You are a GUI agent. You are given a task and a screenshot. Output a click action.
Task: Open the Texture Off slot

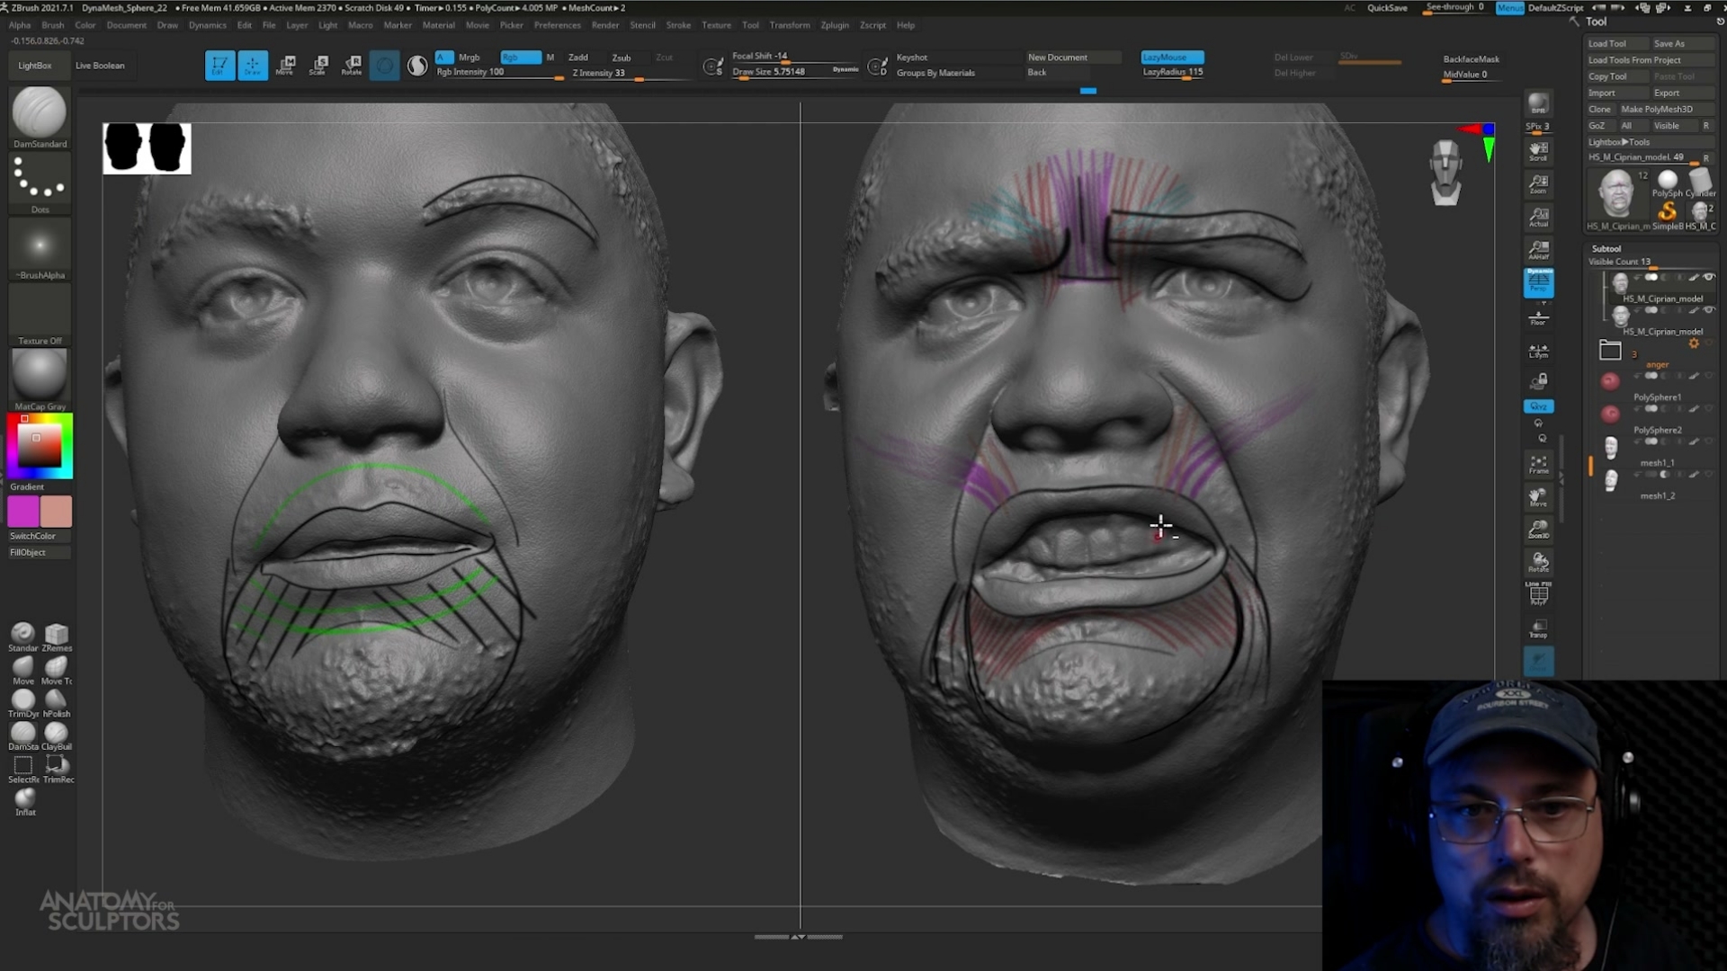[x=40, y=315]
